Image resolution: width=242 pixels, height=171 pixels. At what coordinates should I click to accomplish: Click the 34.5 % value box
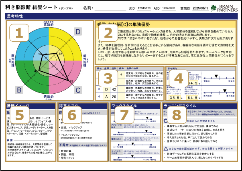coord(193,83)
